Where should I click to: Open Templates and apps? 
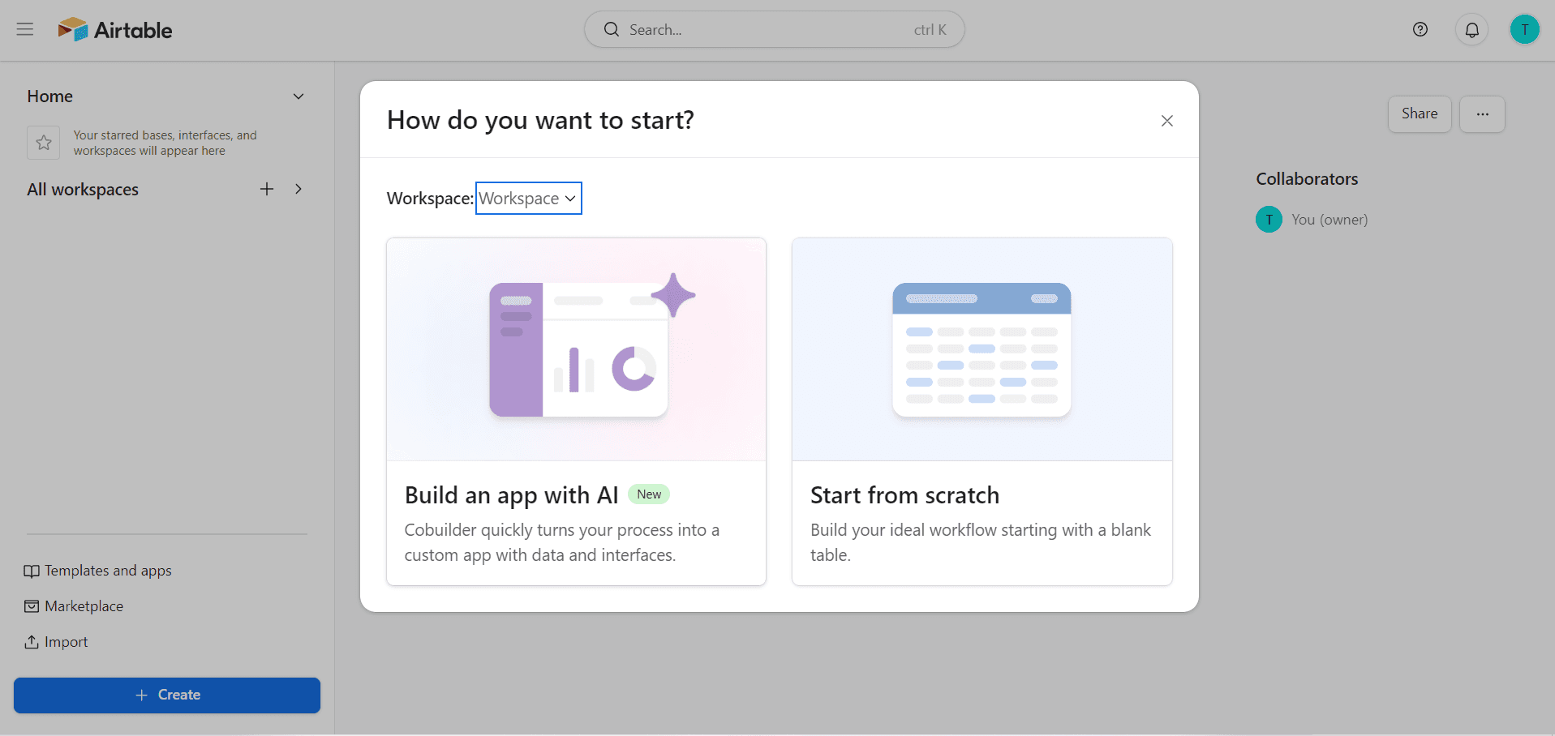point(98,571)
